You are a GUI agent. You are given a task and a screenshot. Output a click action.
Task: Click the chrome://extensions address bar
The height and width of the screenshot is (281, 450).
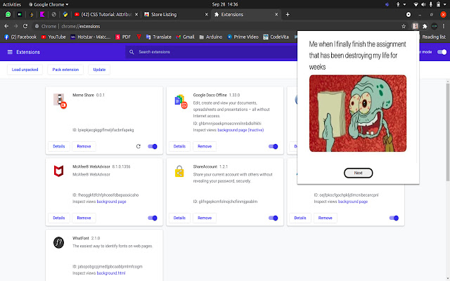[215, 26]
